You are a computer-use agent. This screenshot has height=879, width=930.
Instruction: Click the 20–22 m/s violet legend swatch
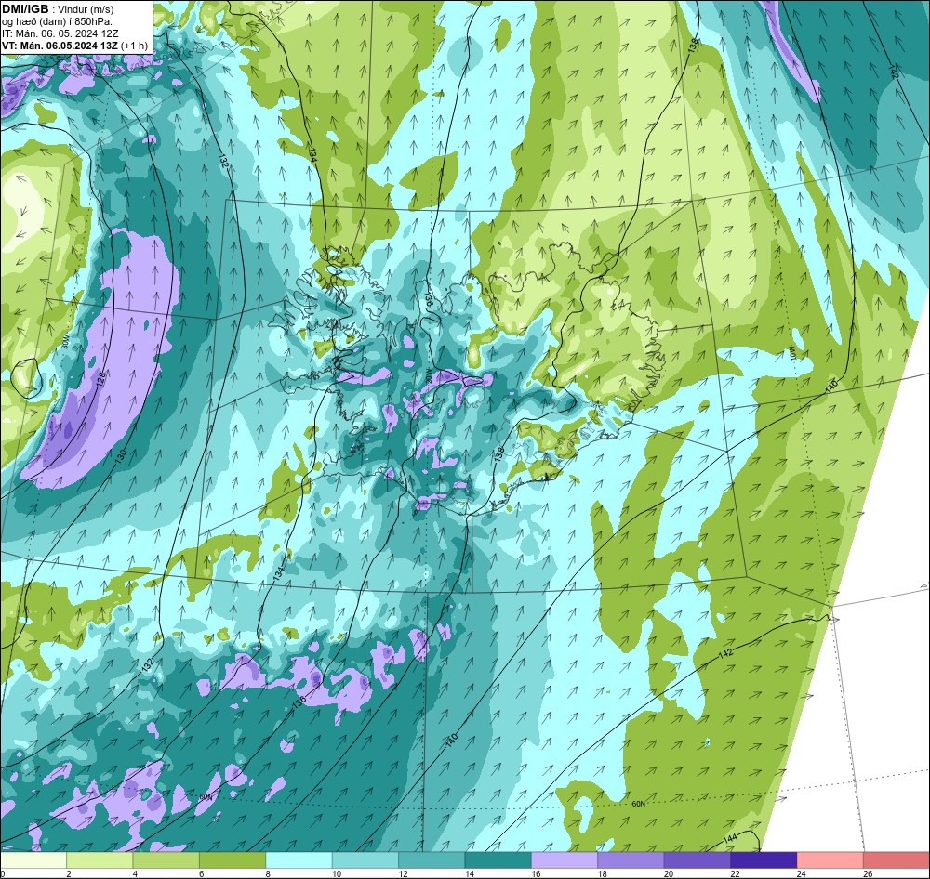[697, 860]
